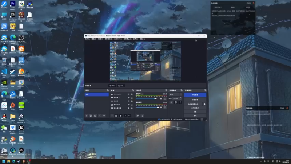Enable Studio Mode button
Image resolution: width=291 pixels, height=164 pixels.
pyautogui.click(x=195, y=108)
